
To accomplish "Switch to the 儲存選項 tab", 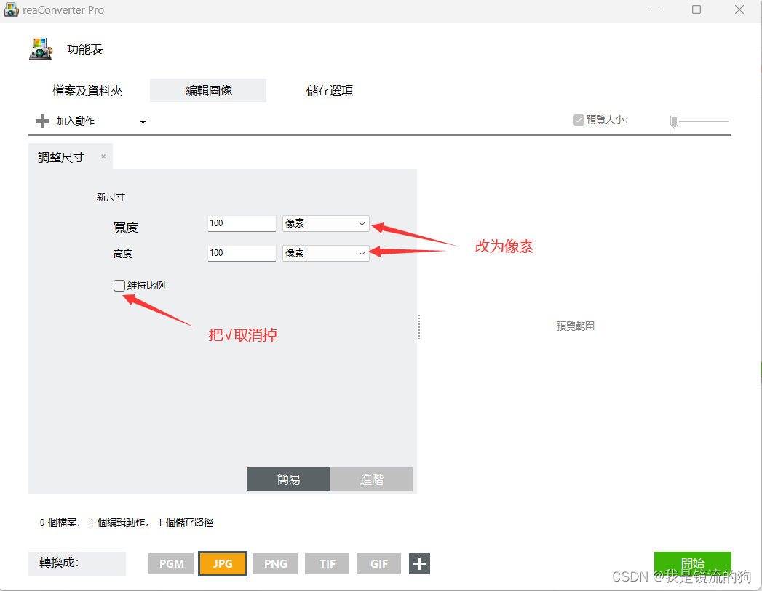I will pos(329,90).
